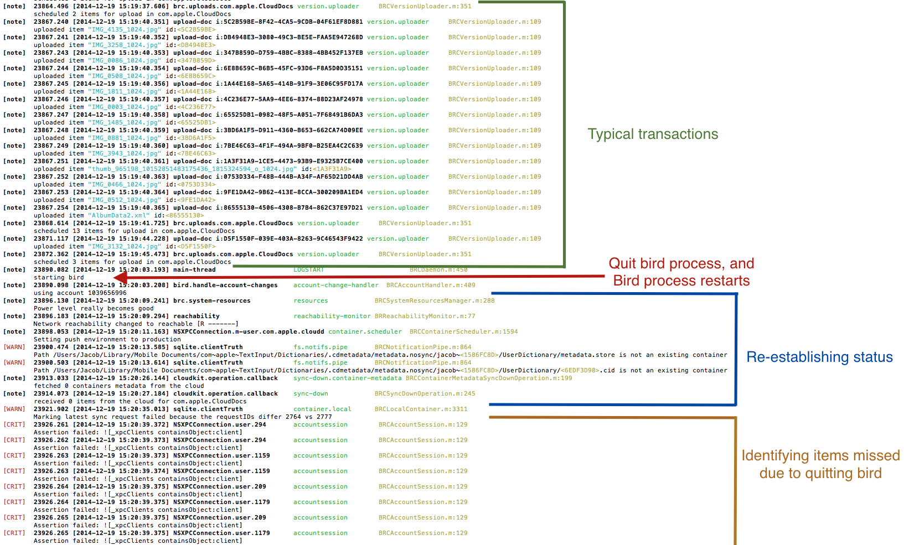The width and height of the screenshot is (909, 545).
Task: Click the source reference "BRCContainerScheduler.m:1594"
Action: (464, 332)
